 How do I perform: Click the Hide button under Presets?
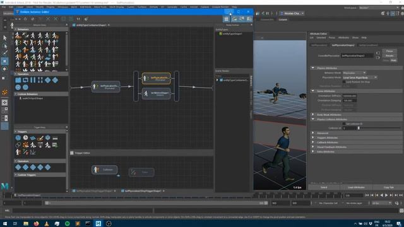[x=393, y=61]
